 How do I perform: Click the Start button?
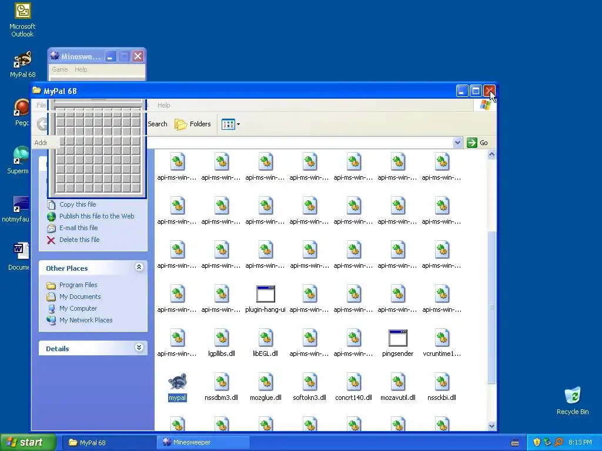[28, 442]
